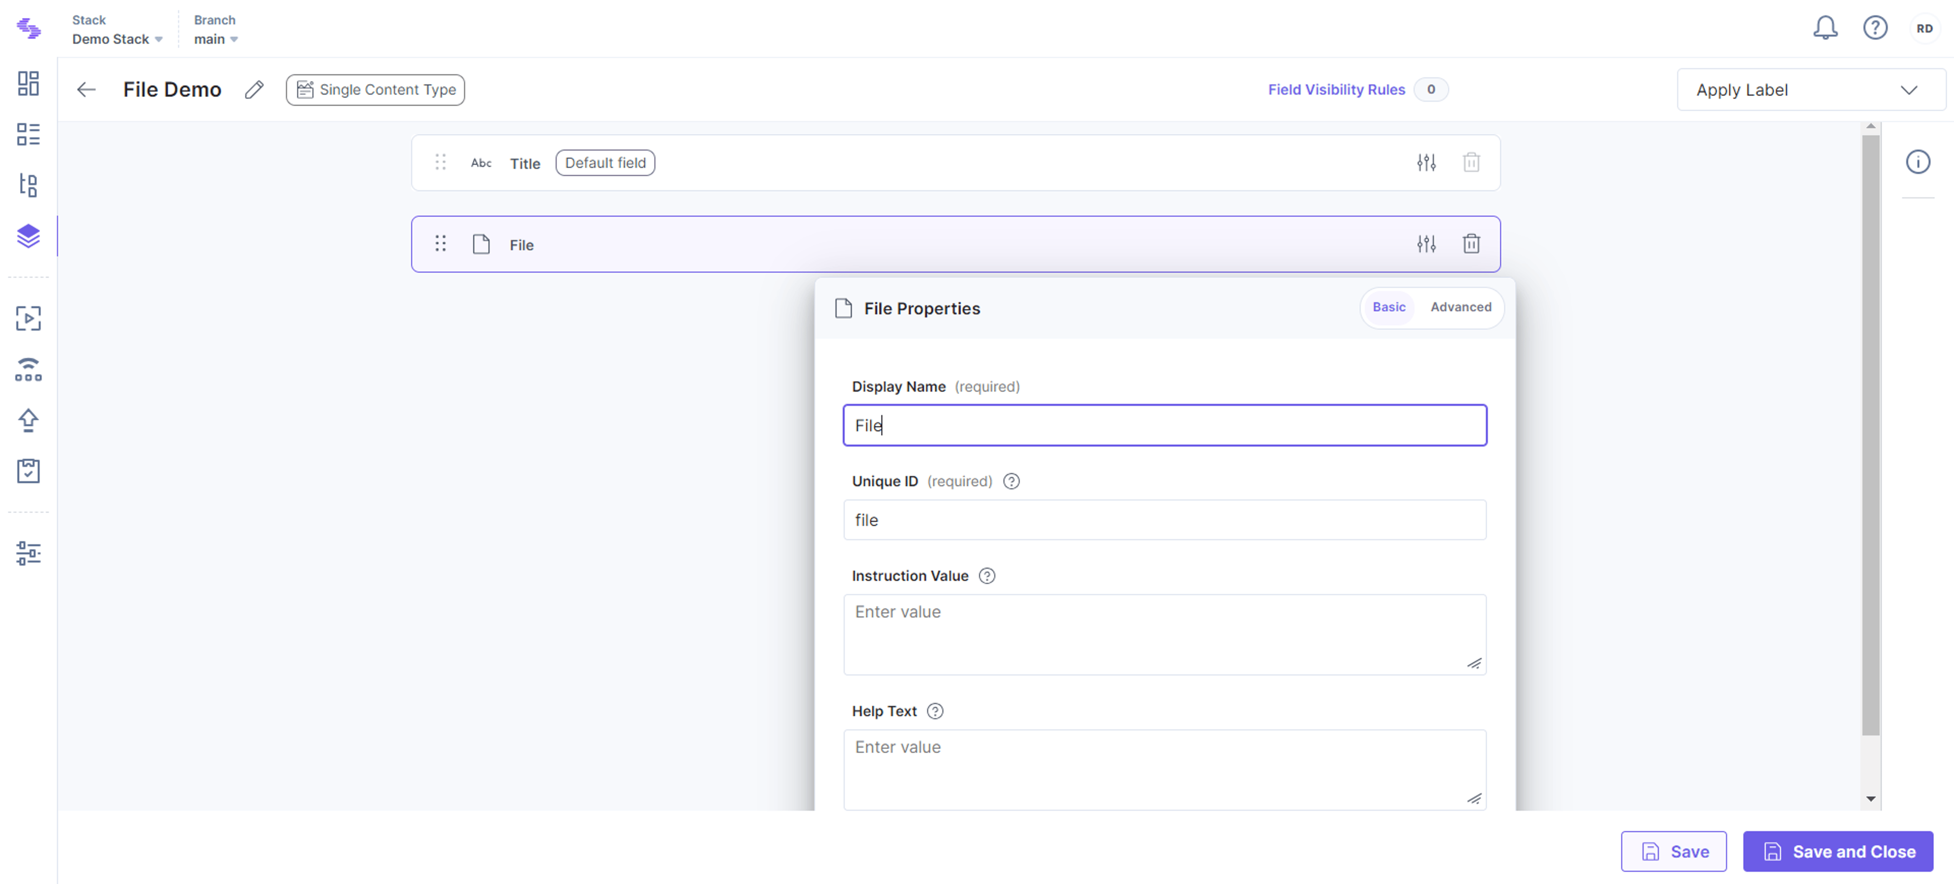Open the RD user avatar

1924,28
